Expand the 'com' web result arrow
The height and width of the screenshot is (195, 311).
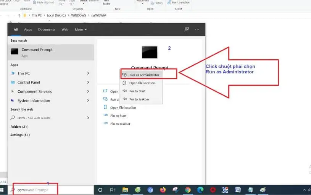click(88, 118)
